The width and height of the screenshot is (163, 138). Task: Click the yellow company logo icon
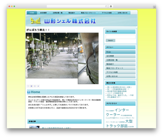[x=36, y=21]
